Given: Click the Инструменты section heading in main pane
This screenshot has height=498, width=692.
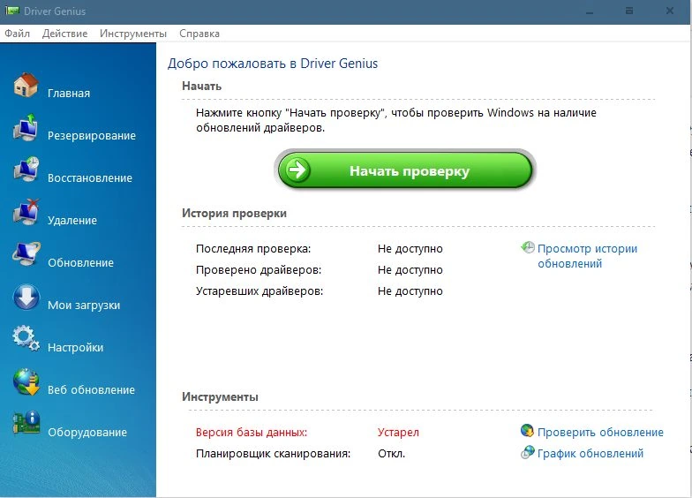Looking at the screenshot, I should point(220,397).
